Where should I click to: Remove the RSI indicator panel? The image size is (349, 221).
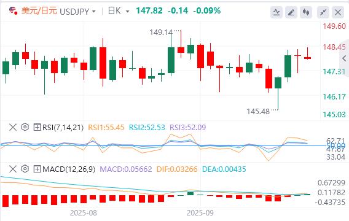coord(13,128)
